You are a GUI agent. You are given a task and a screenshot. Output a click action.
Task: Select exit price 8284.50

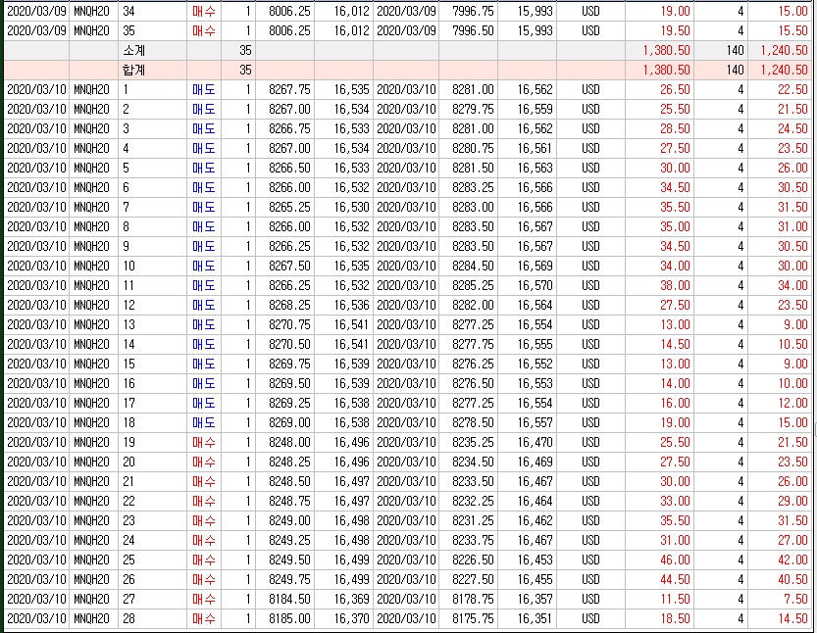473,266
